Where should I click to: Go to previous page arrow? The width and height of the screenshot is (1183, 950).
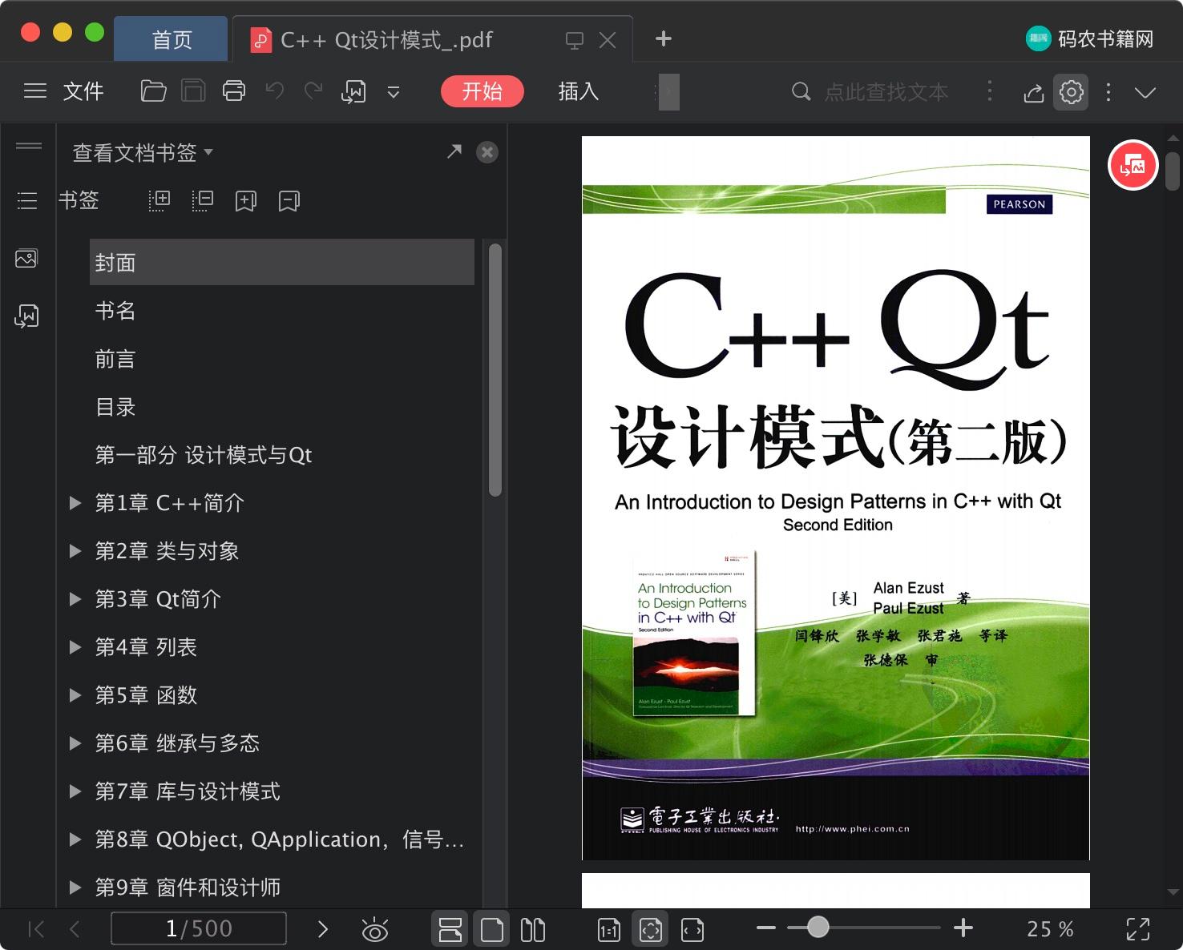[x=75, y=929]
